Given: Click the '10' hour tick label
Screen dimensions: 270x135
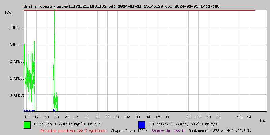Looking at the screenshot, I should [x=209, y=117].
